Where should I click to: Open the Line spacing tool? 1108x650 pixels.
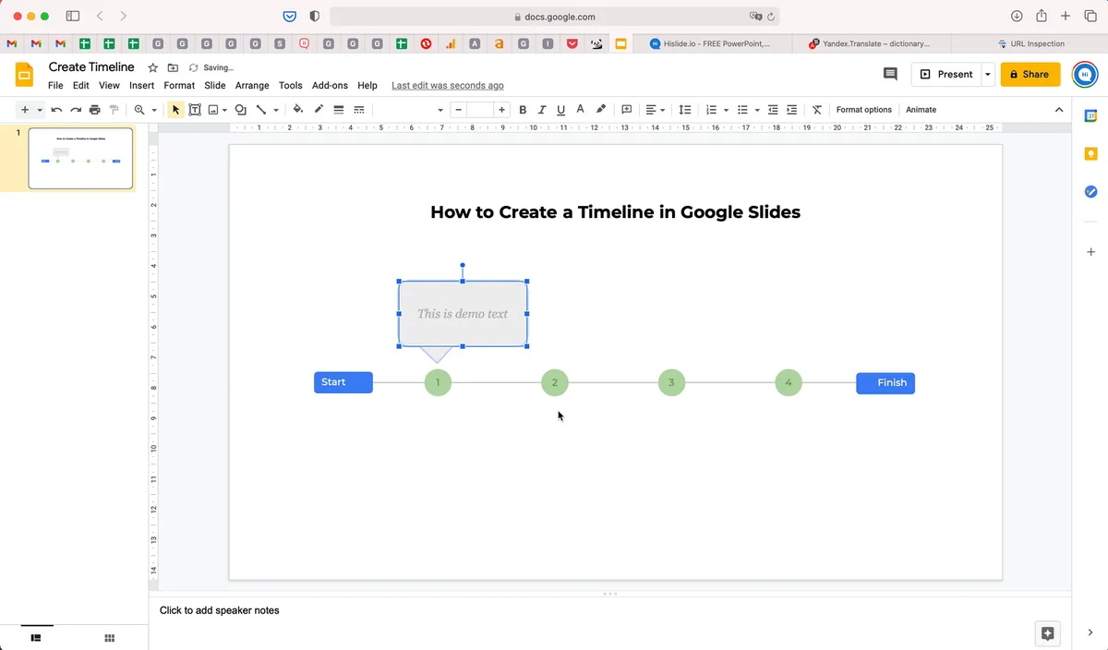(685, 110)
